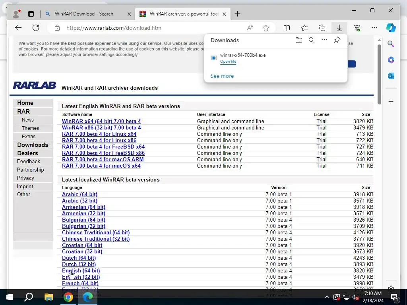Open the tab actions menu icon
This screenshot has height=305, width=407.
point(31,14)
